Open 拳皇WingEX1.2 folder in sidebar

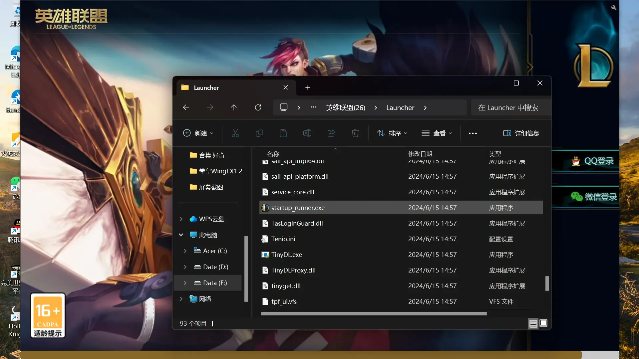215,171
